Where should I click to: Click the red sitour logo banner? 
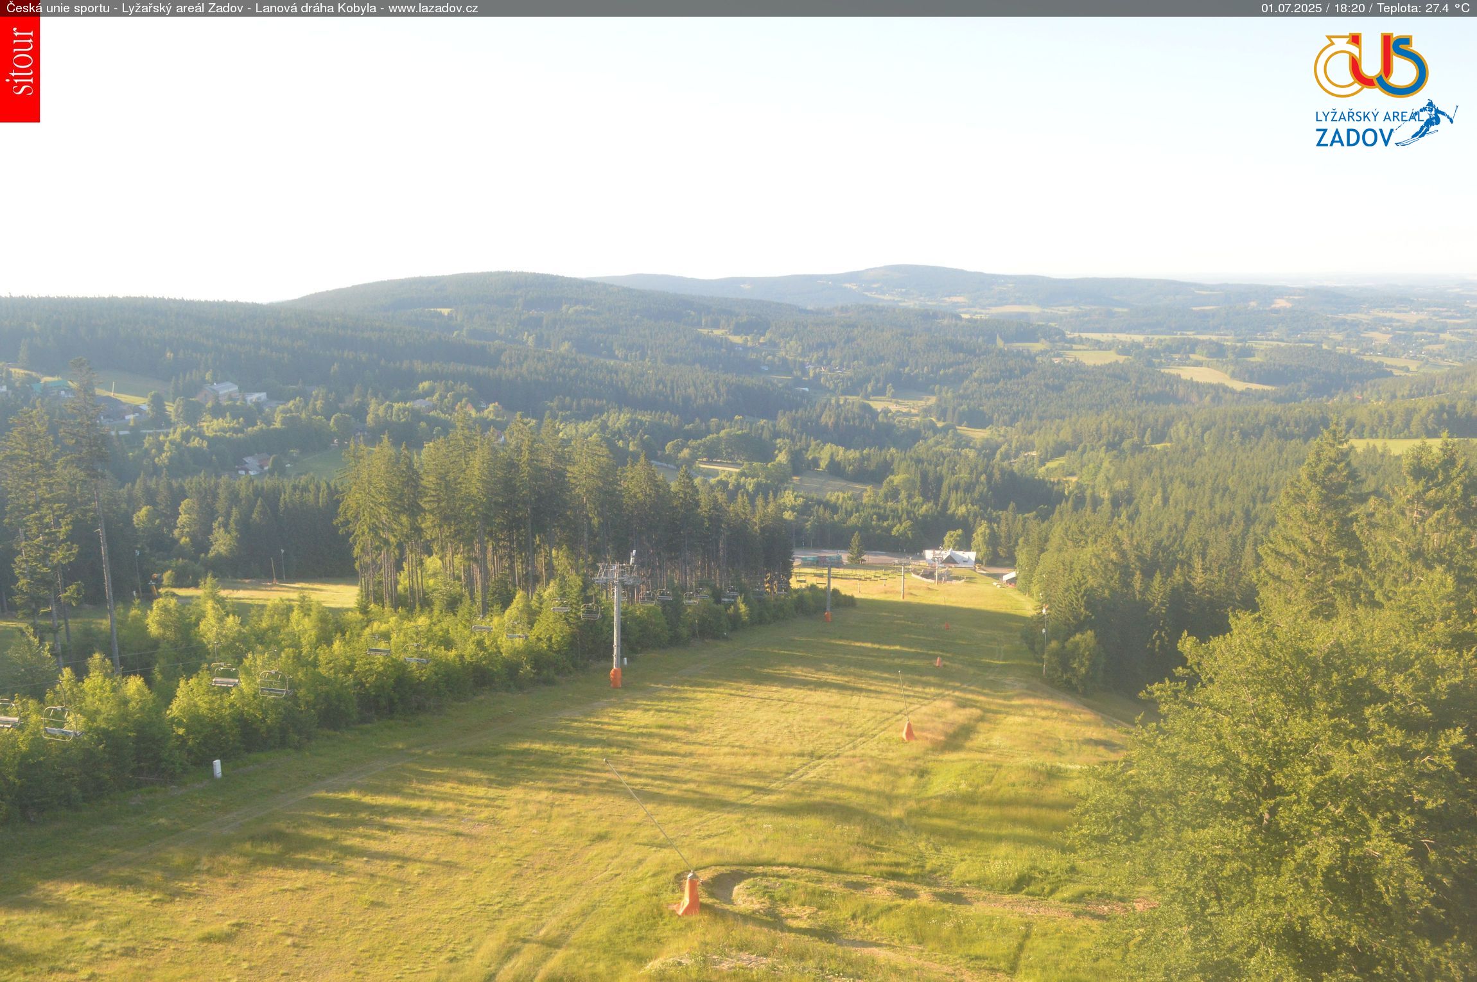pyautogui.click(x=20, y=69)
